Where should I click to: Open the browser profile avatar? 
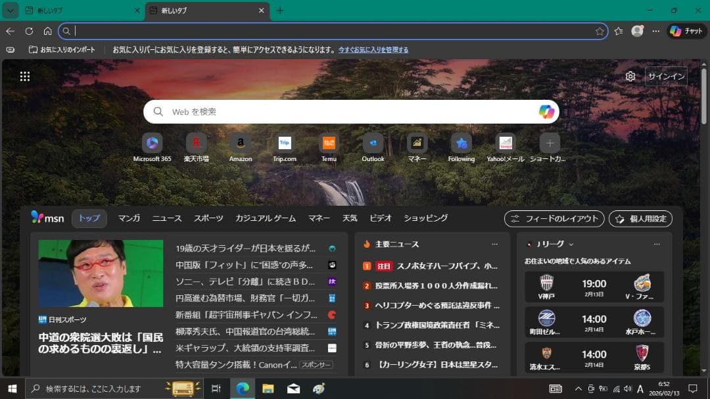pos(637,31)
